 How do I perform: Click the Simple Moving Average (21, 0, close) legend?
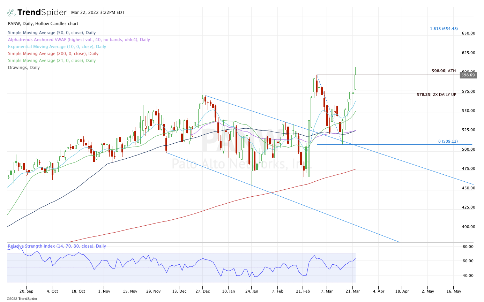click(x=52, y=61)
